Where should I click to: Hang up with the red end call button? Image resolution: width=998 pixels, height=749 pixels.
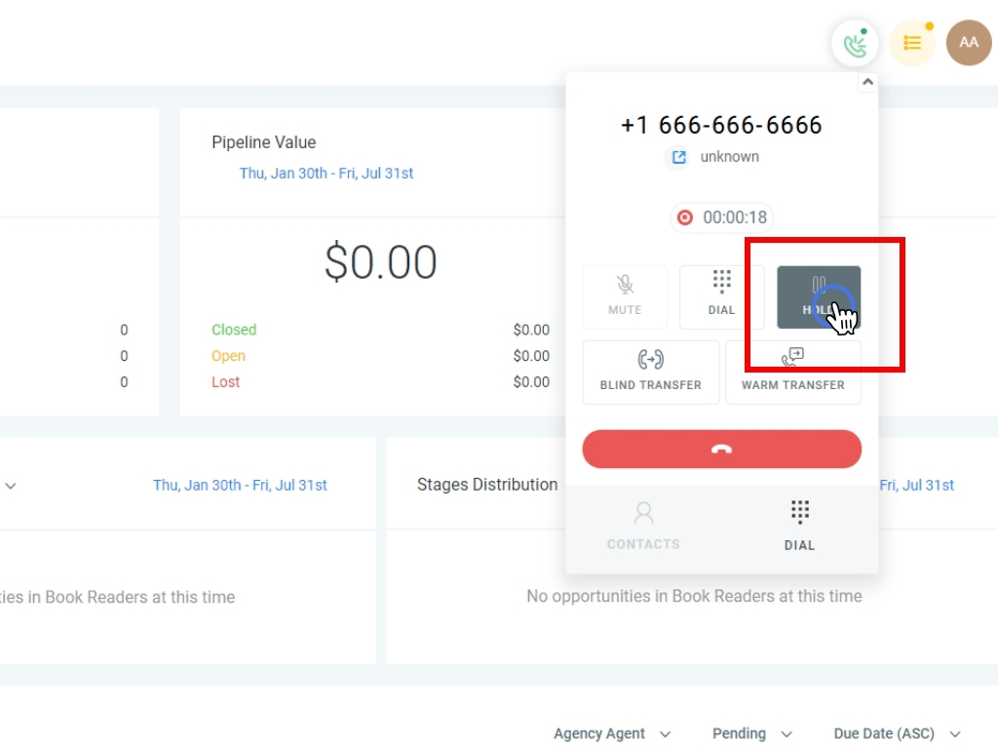[722, 449]
